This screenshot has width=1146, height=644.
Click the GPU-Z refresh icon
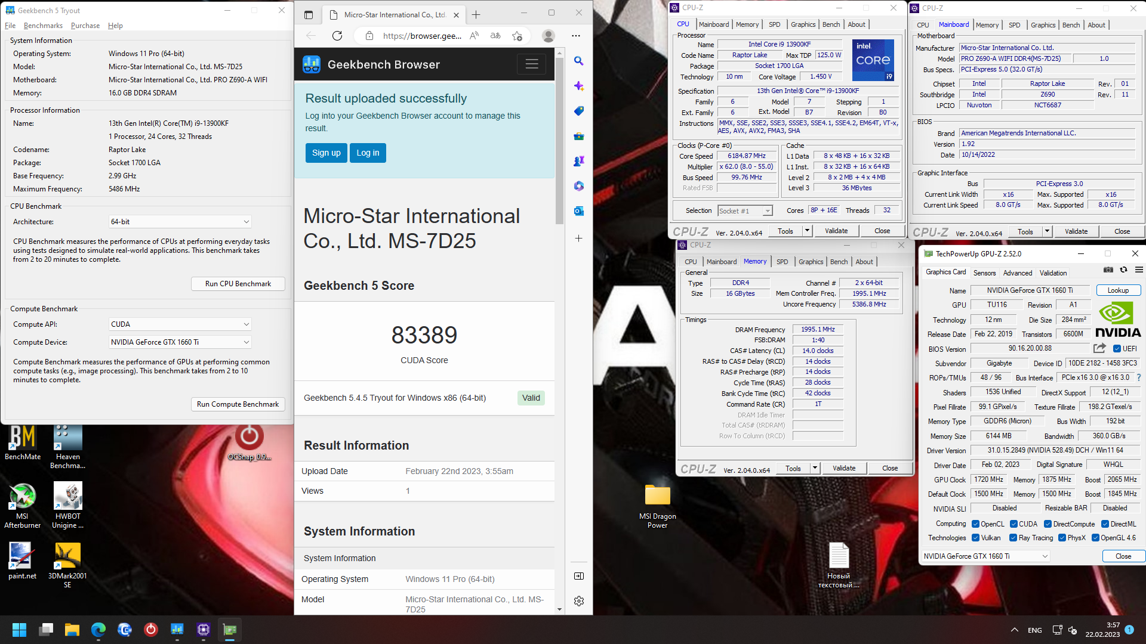[1123, 270]
